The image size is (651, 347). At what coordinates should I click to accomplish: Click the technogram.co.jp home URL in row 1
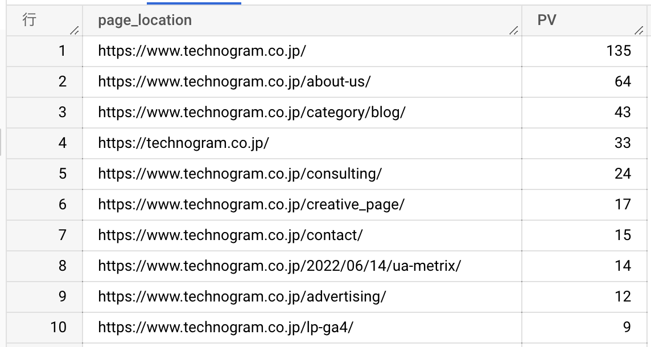pyautogui.click(x=202, y=51)
